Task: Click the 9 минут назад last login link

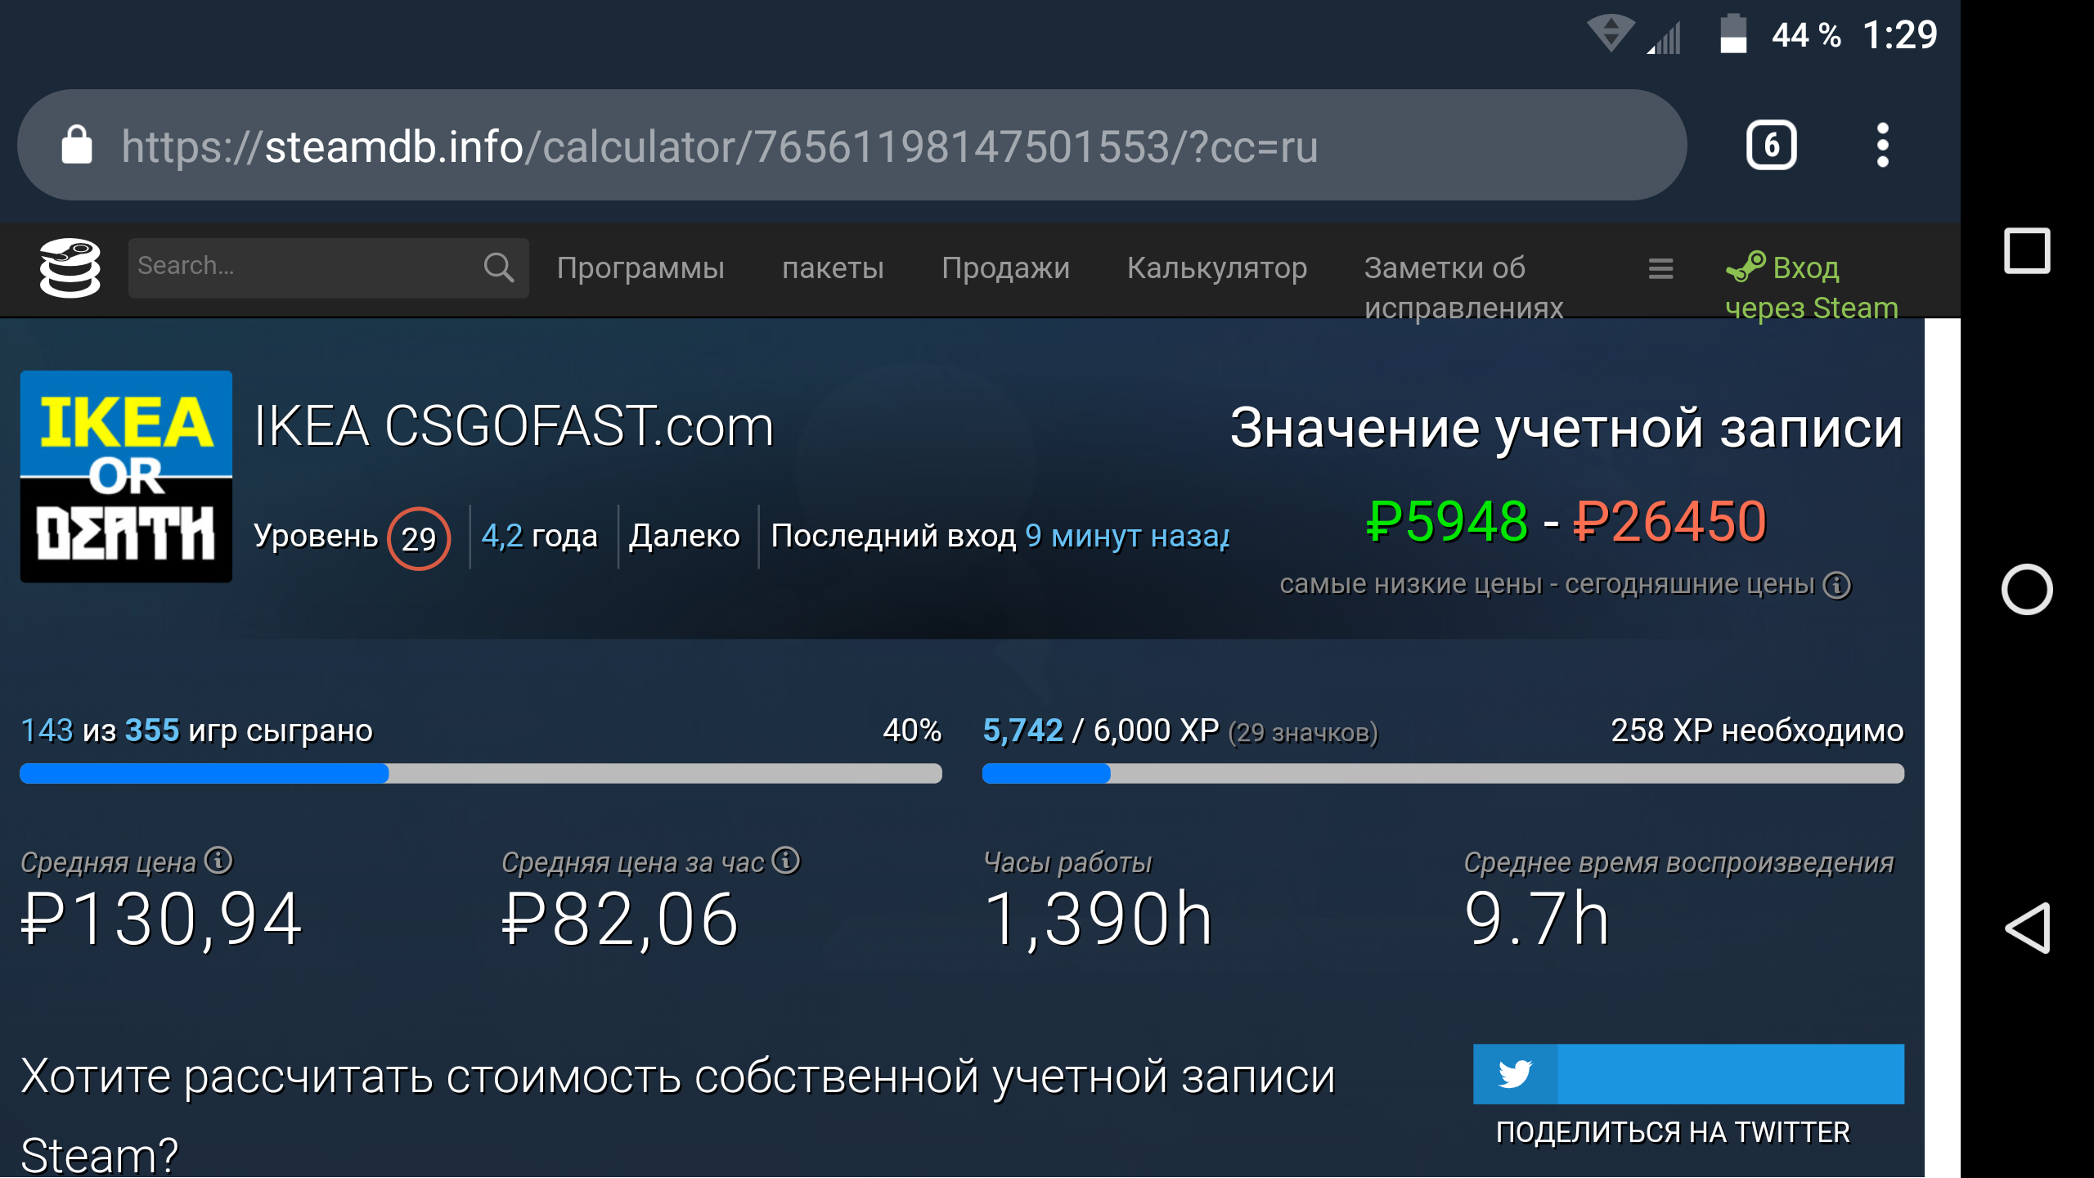Action: click(1127, 536)
